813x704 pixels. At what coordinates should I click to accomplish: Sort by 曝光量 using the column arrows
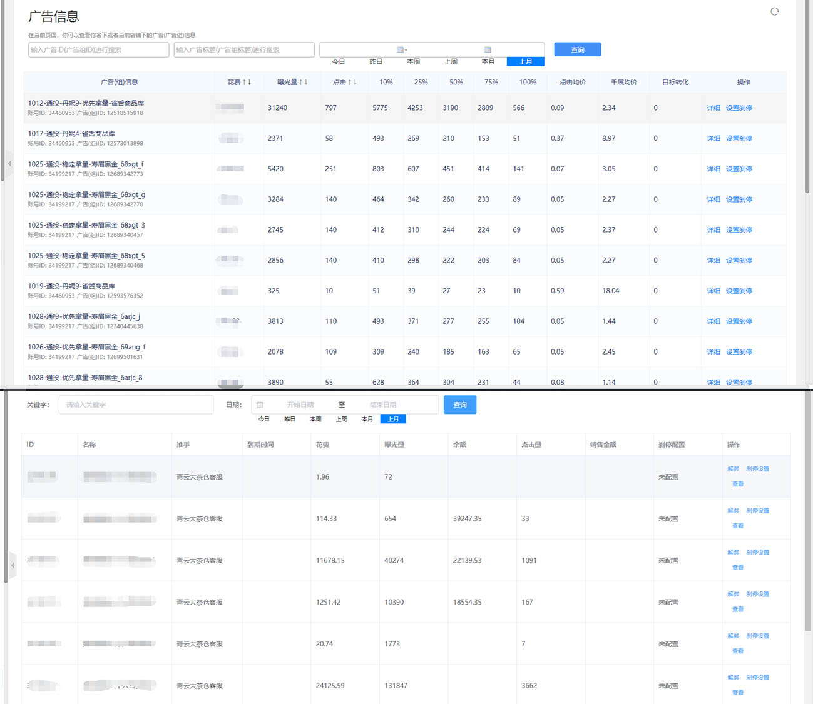(303, 82)
